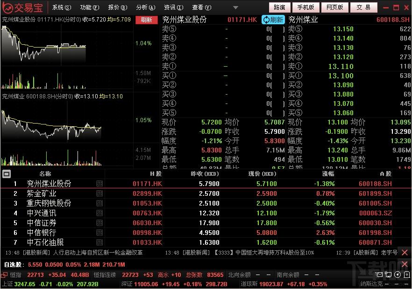Click the 延 badge on 中信银行 row
The height and width of the screenshot is (289, 412).
tap(99, 233)
